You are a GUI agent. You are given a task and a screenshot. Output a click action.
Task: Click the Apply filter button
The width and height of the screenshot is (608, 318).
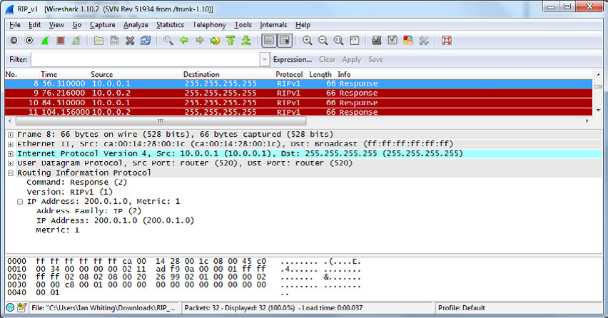click(x=351, y=59)
